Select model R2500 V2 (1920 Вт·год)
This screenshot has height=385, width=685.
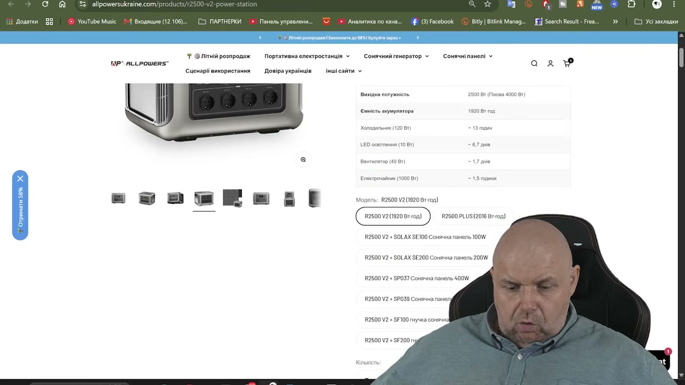click(x=393, y=216)
